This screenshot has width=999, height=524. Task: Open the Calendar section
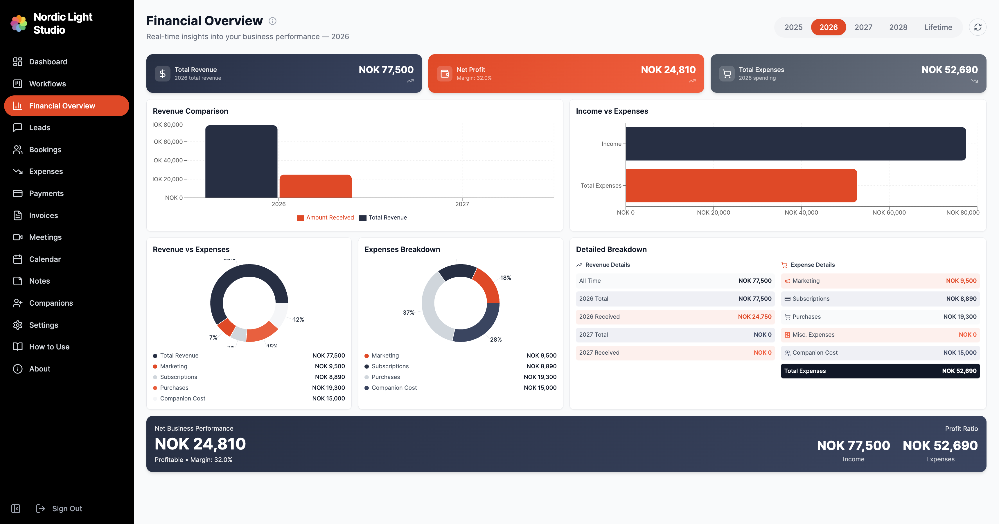(x=45, y=259)
